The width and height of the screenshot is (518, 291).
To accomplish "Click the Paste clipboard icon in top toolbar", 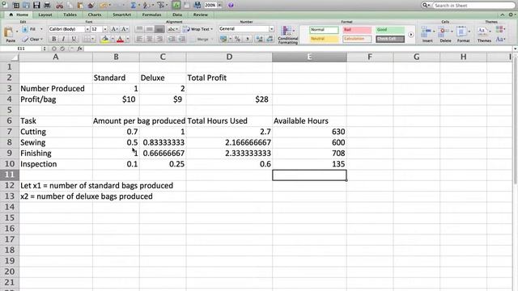I will [80, 6].
